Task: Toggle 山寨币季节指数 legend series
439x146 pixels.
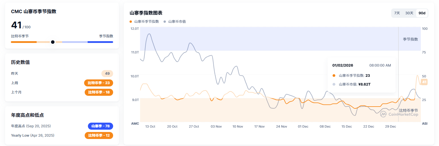Action: coord(144,22)
